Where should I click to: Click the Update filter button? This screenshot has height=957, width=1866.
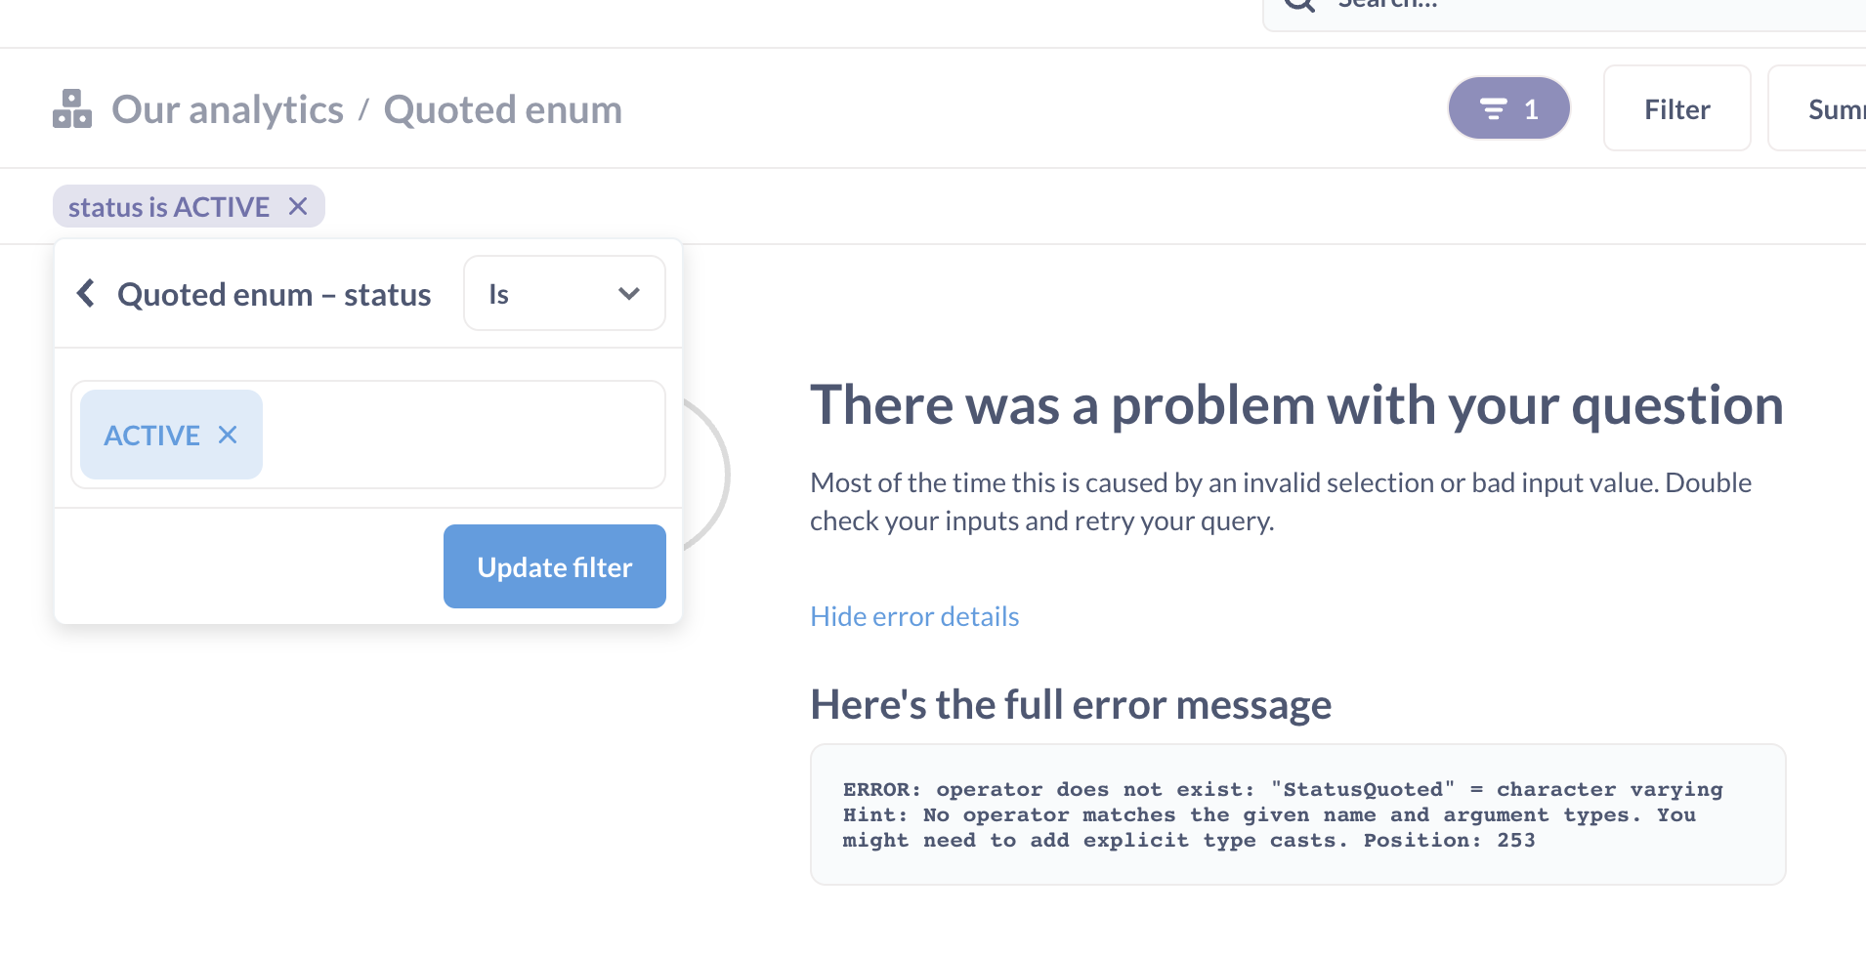pyautogui.click(x=554, y=566)
